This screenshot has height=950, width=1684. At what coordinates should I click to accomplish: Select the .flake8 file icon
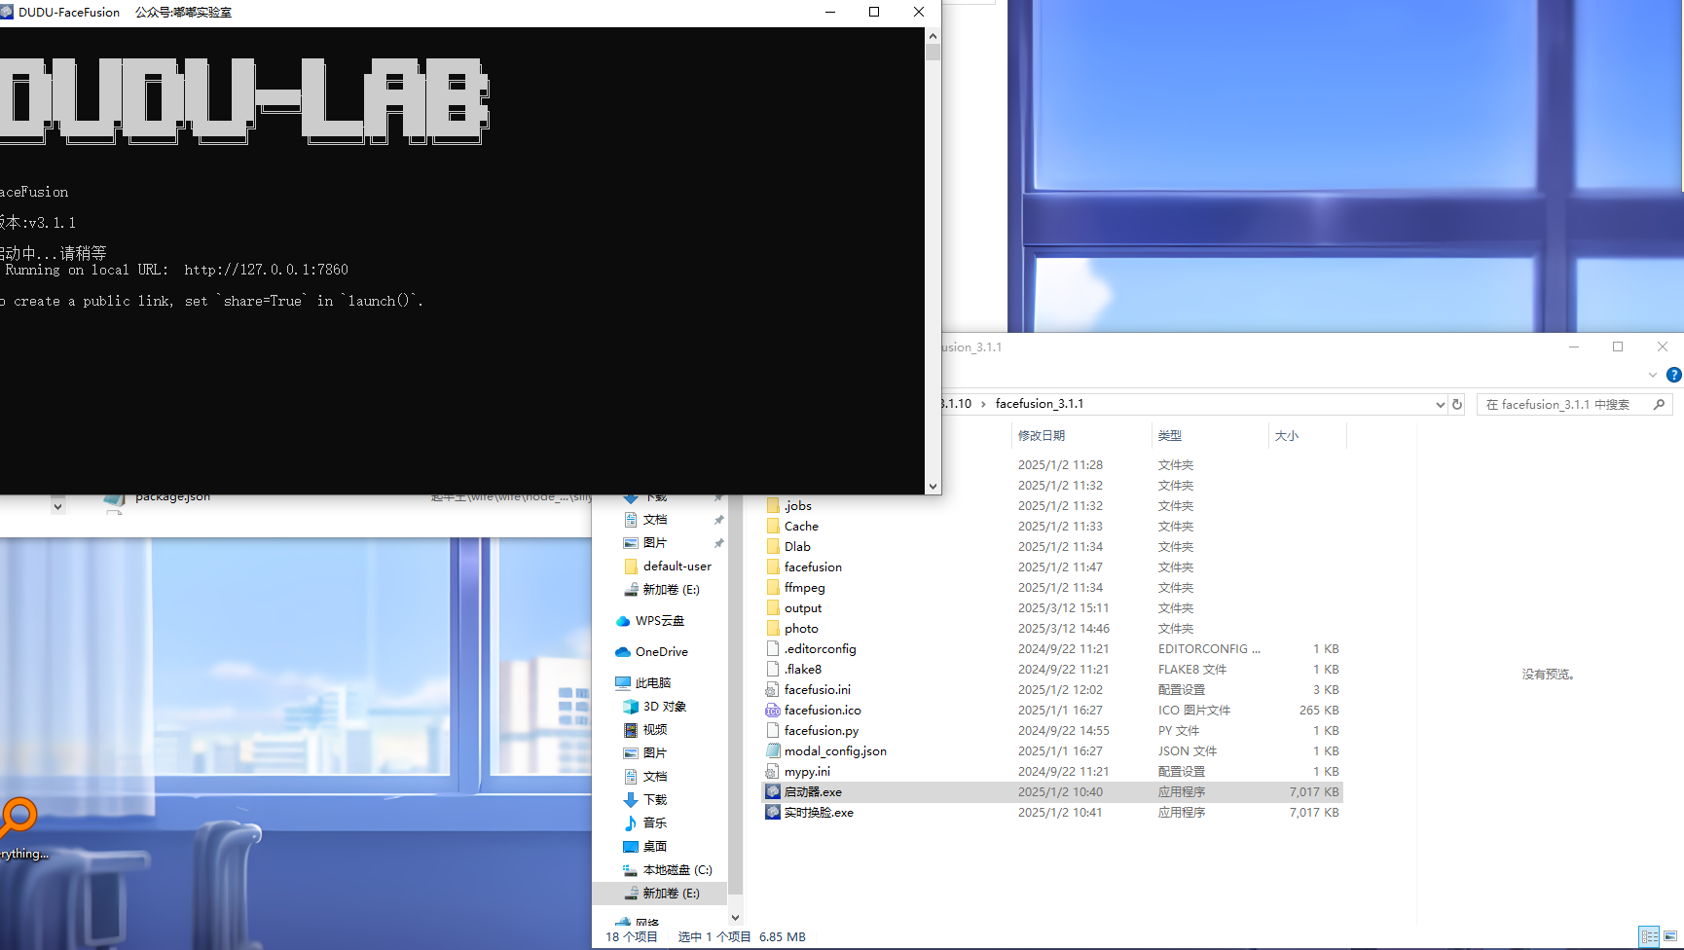click(x=773, y=669)
